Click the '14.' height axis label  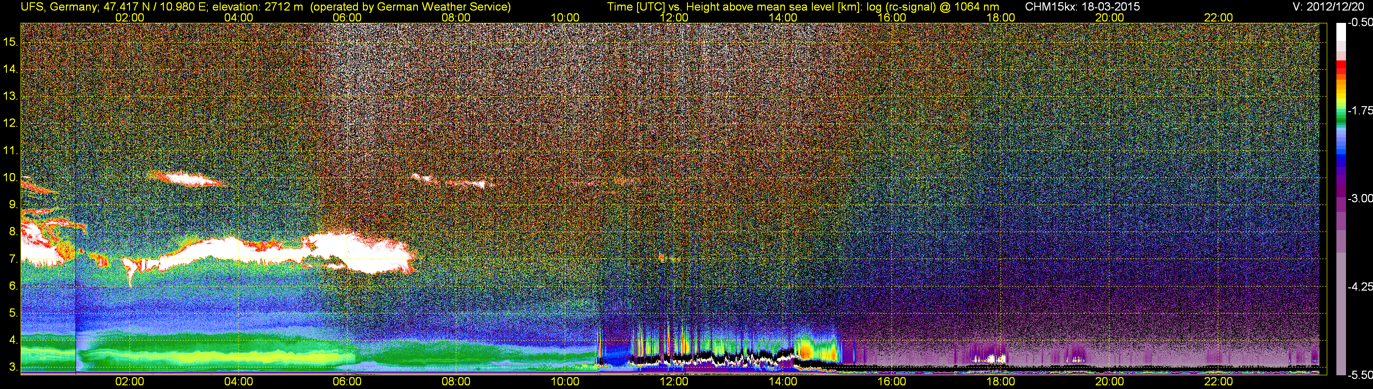click(11, 69)
